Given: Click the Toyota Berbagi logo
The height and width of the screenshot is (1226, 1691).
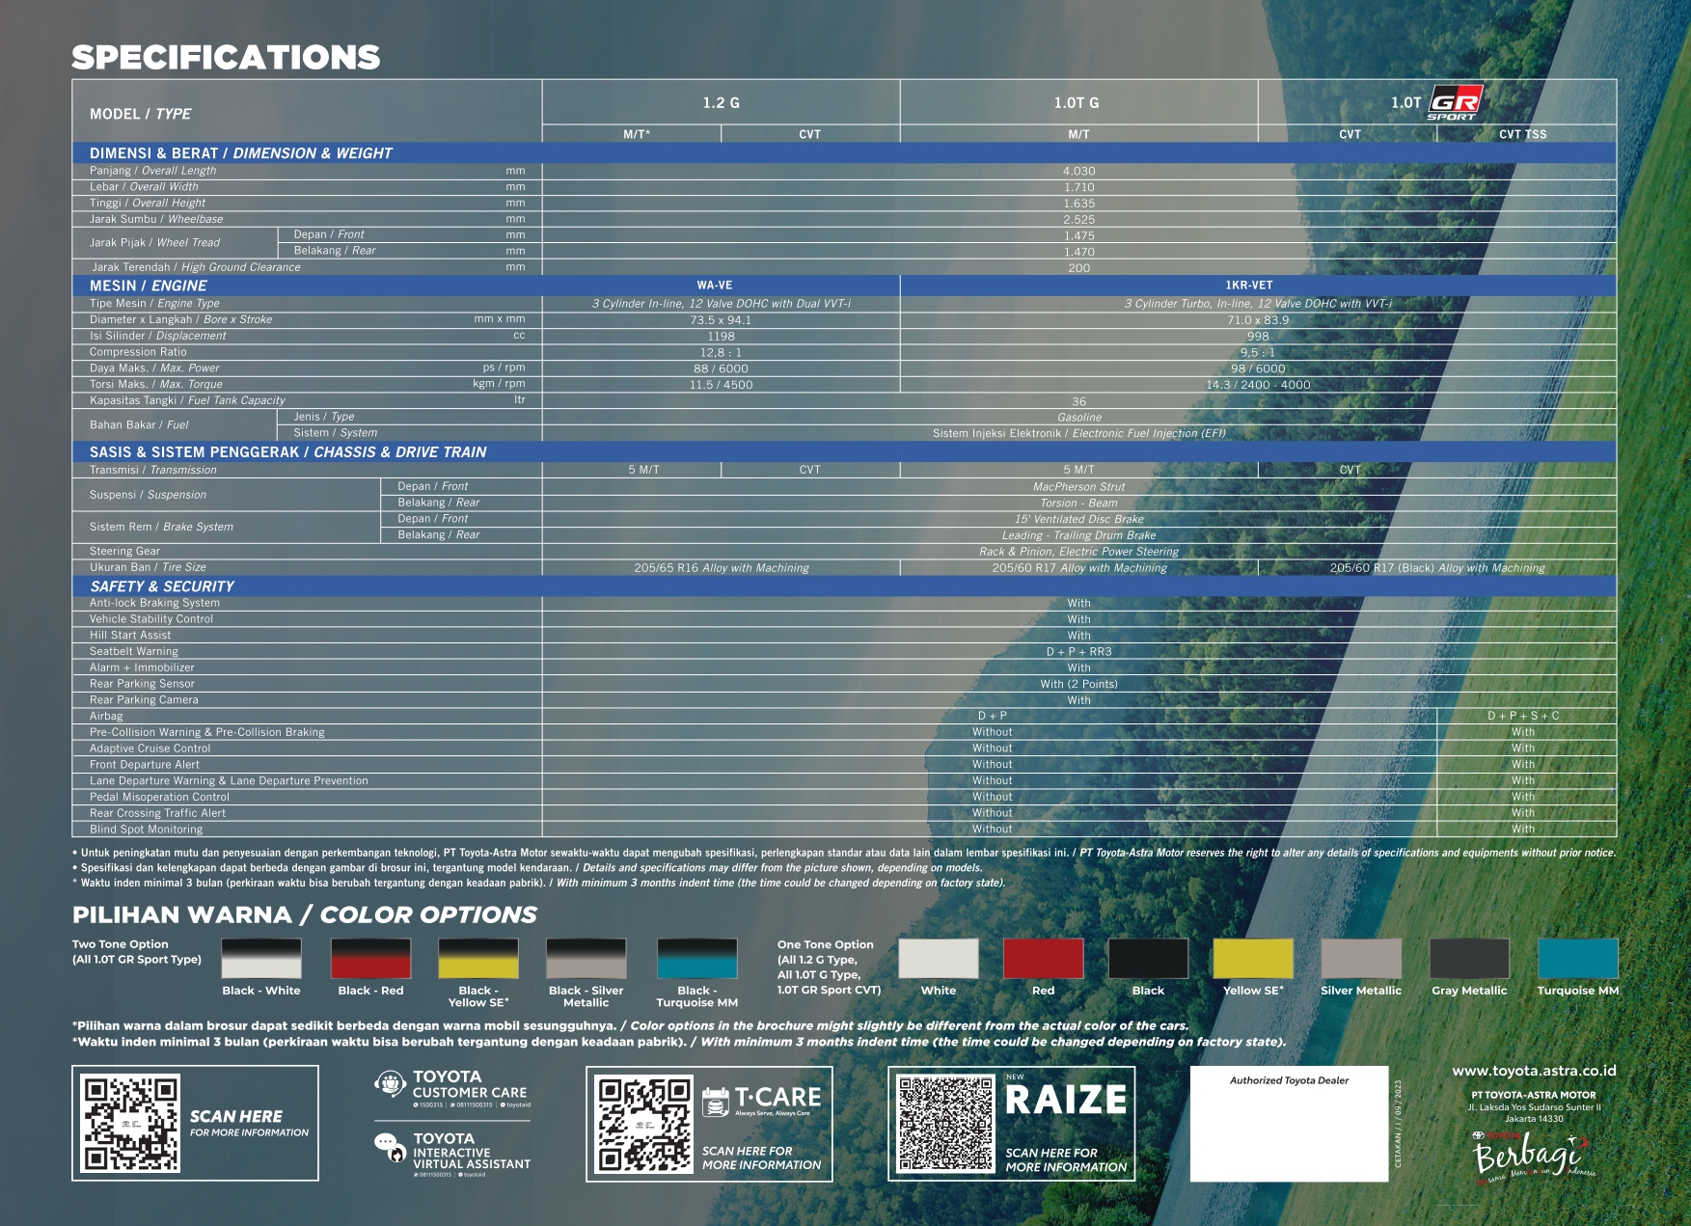Looking at the screenshot, I should (x=1531, y=1156).
